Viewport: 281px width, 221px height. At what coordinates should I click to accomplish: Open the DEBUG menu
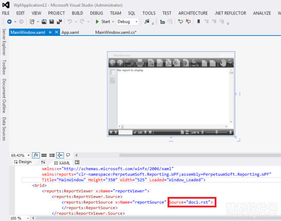click(x=97, y=13)
